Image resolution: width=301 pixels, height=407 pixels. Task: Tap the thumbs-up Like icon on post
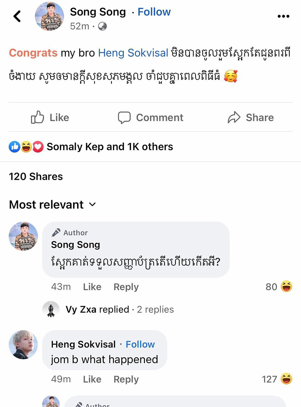click(38, 117)
